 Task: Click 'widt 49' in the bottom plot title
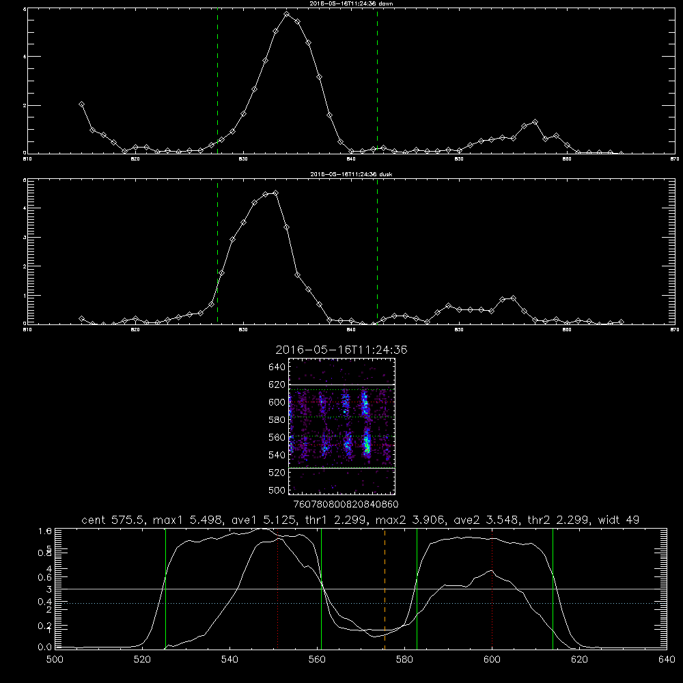tap(619, 520)
